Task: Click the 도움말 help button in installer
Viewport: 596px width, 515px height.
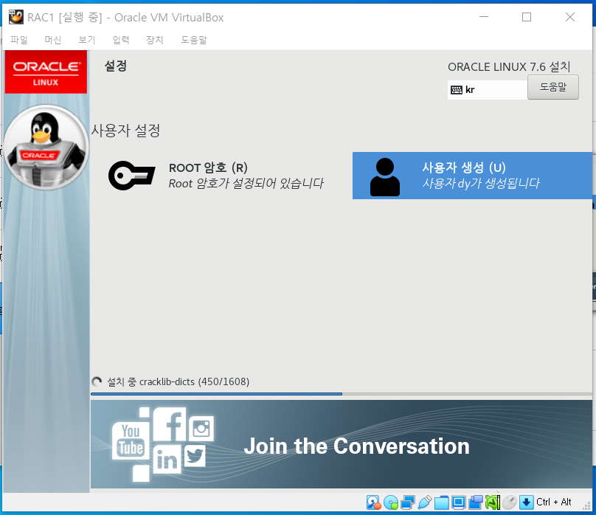Action: point(553,87)
